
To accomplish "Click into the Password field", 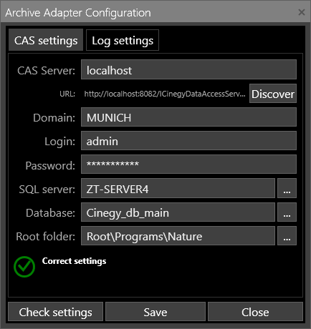I will pos(188,164).
